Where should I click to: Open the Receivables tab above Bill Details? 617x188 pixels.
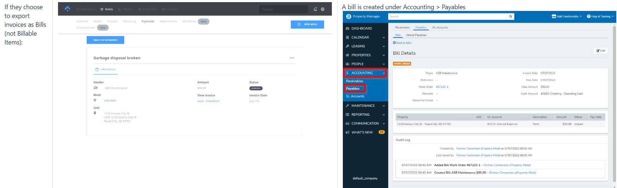402,28
